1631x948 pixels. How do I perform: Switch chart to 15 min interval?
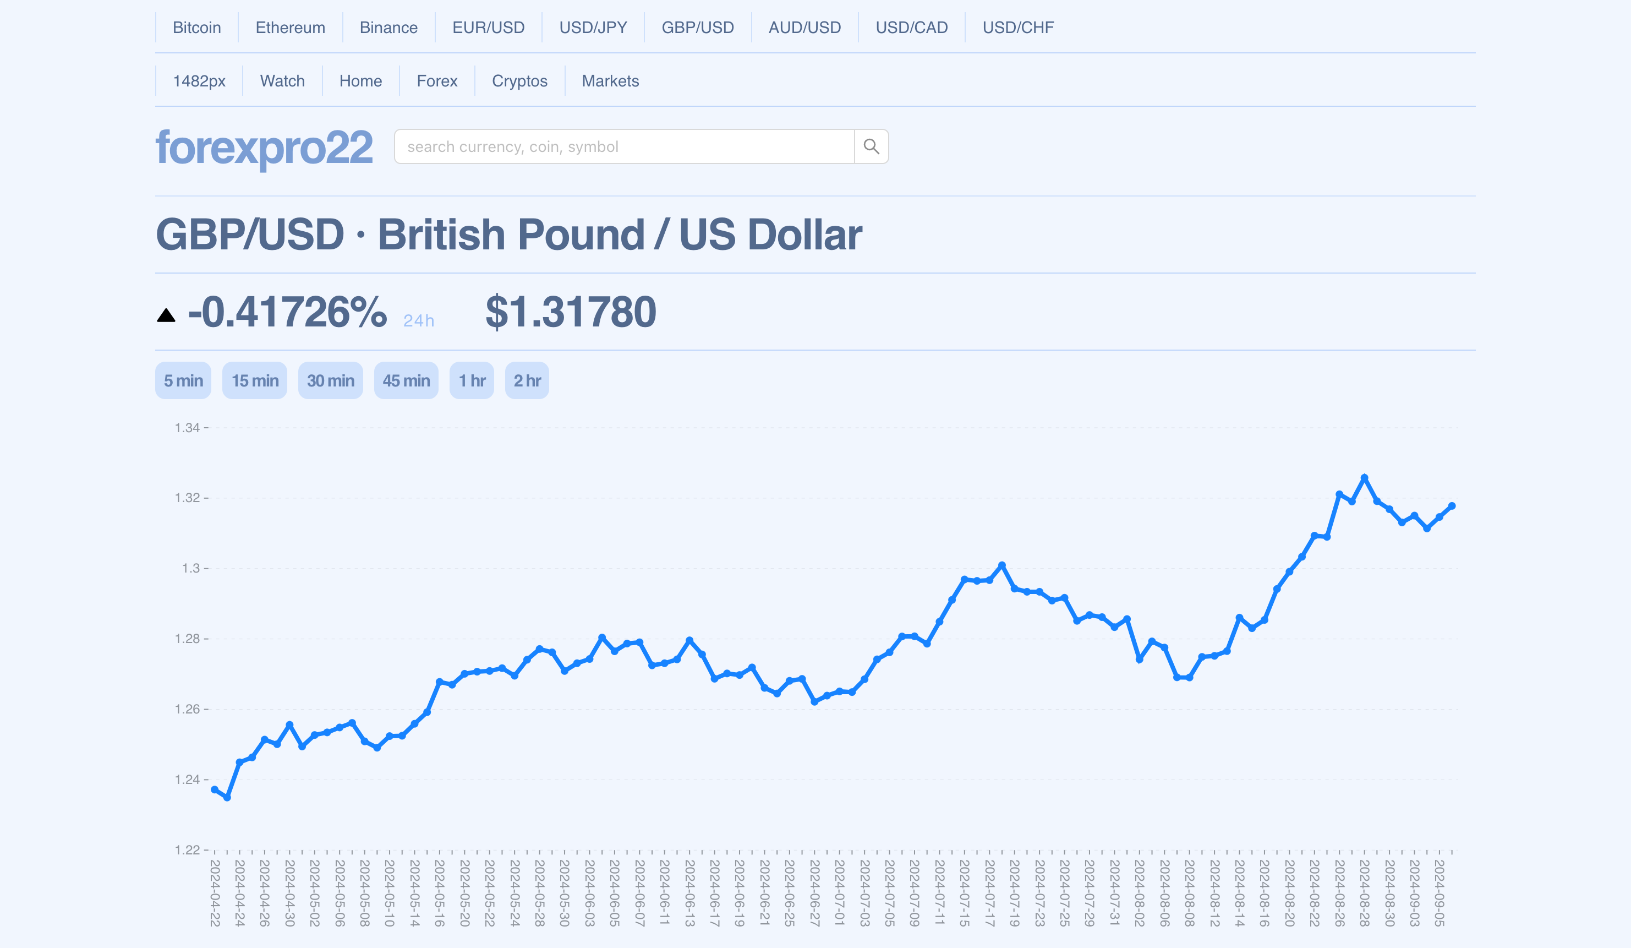click(255, 381)
